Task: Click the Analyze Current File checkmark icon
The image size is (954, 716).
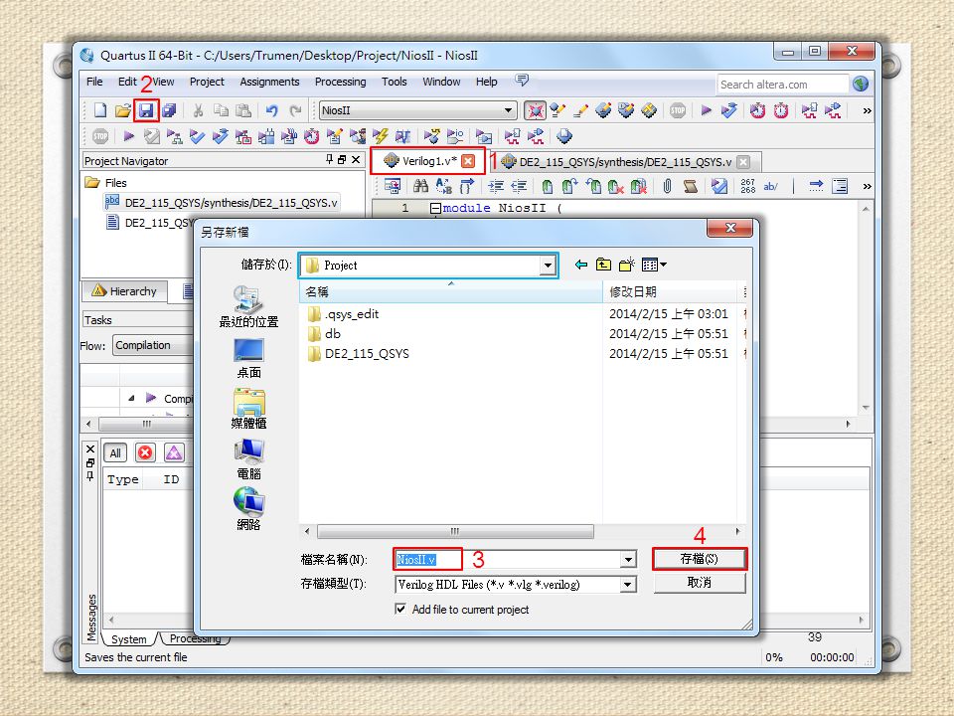Action: click(x=719, y=186)
